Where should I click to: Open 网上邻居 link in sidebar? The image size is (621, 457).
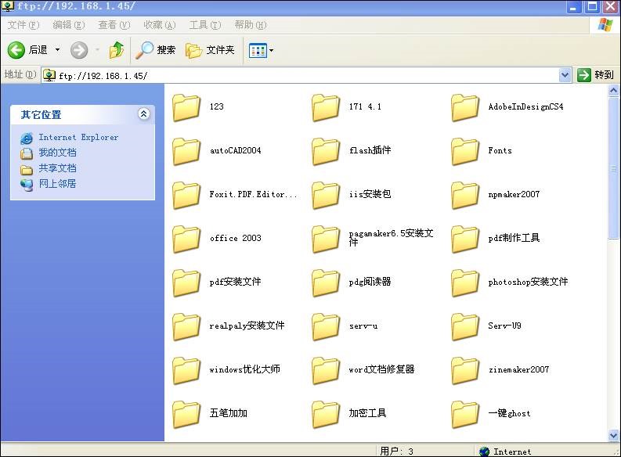pyautogui.click(x=57, y=184)
